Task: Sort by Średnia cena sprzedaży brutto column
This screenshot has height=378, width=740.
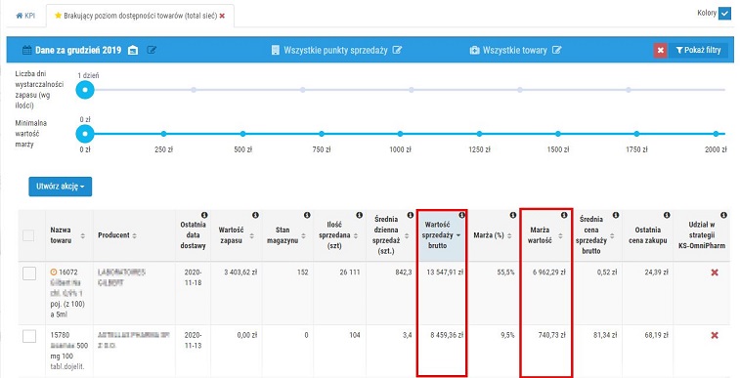Action: 612,235
